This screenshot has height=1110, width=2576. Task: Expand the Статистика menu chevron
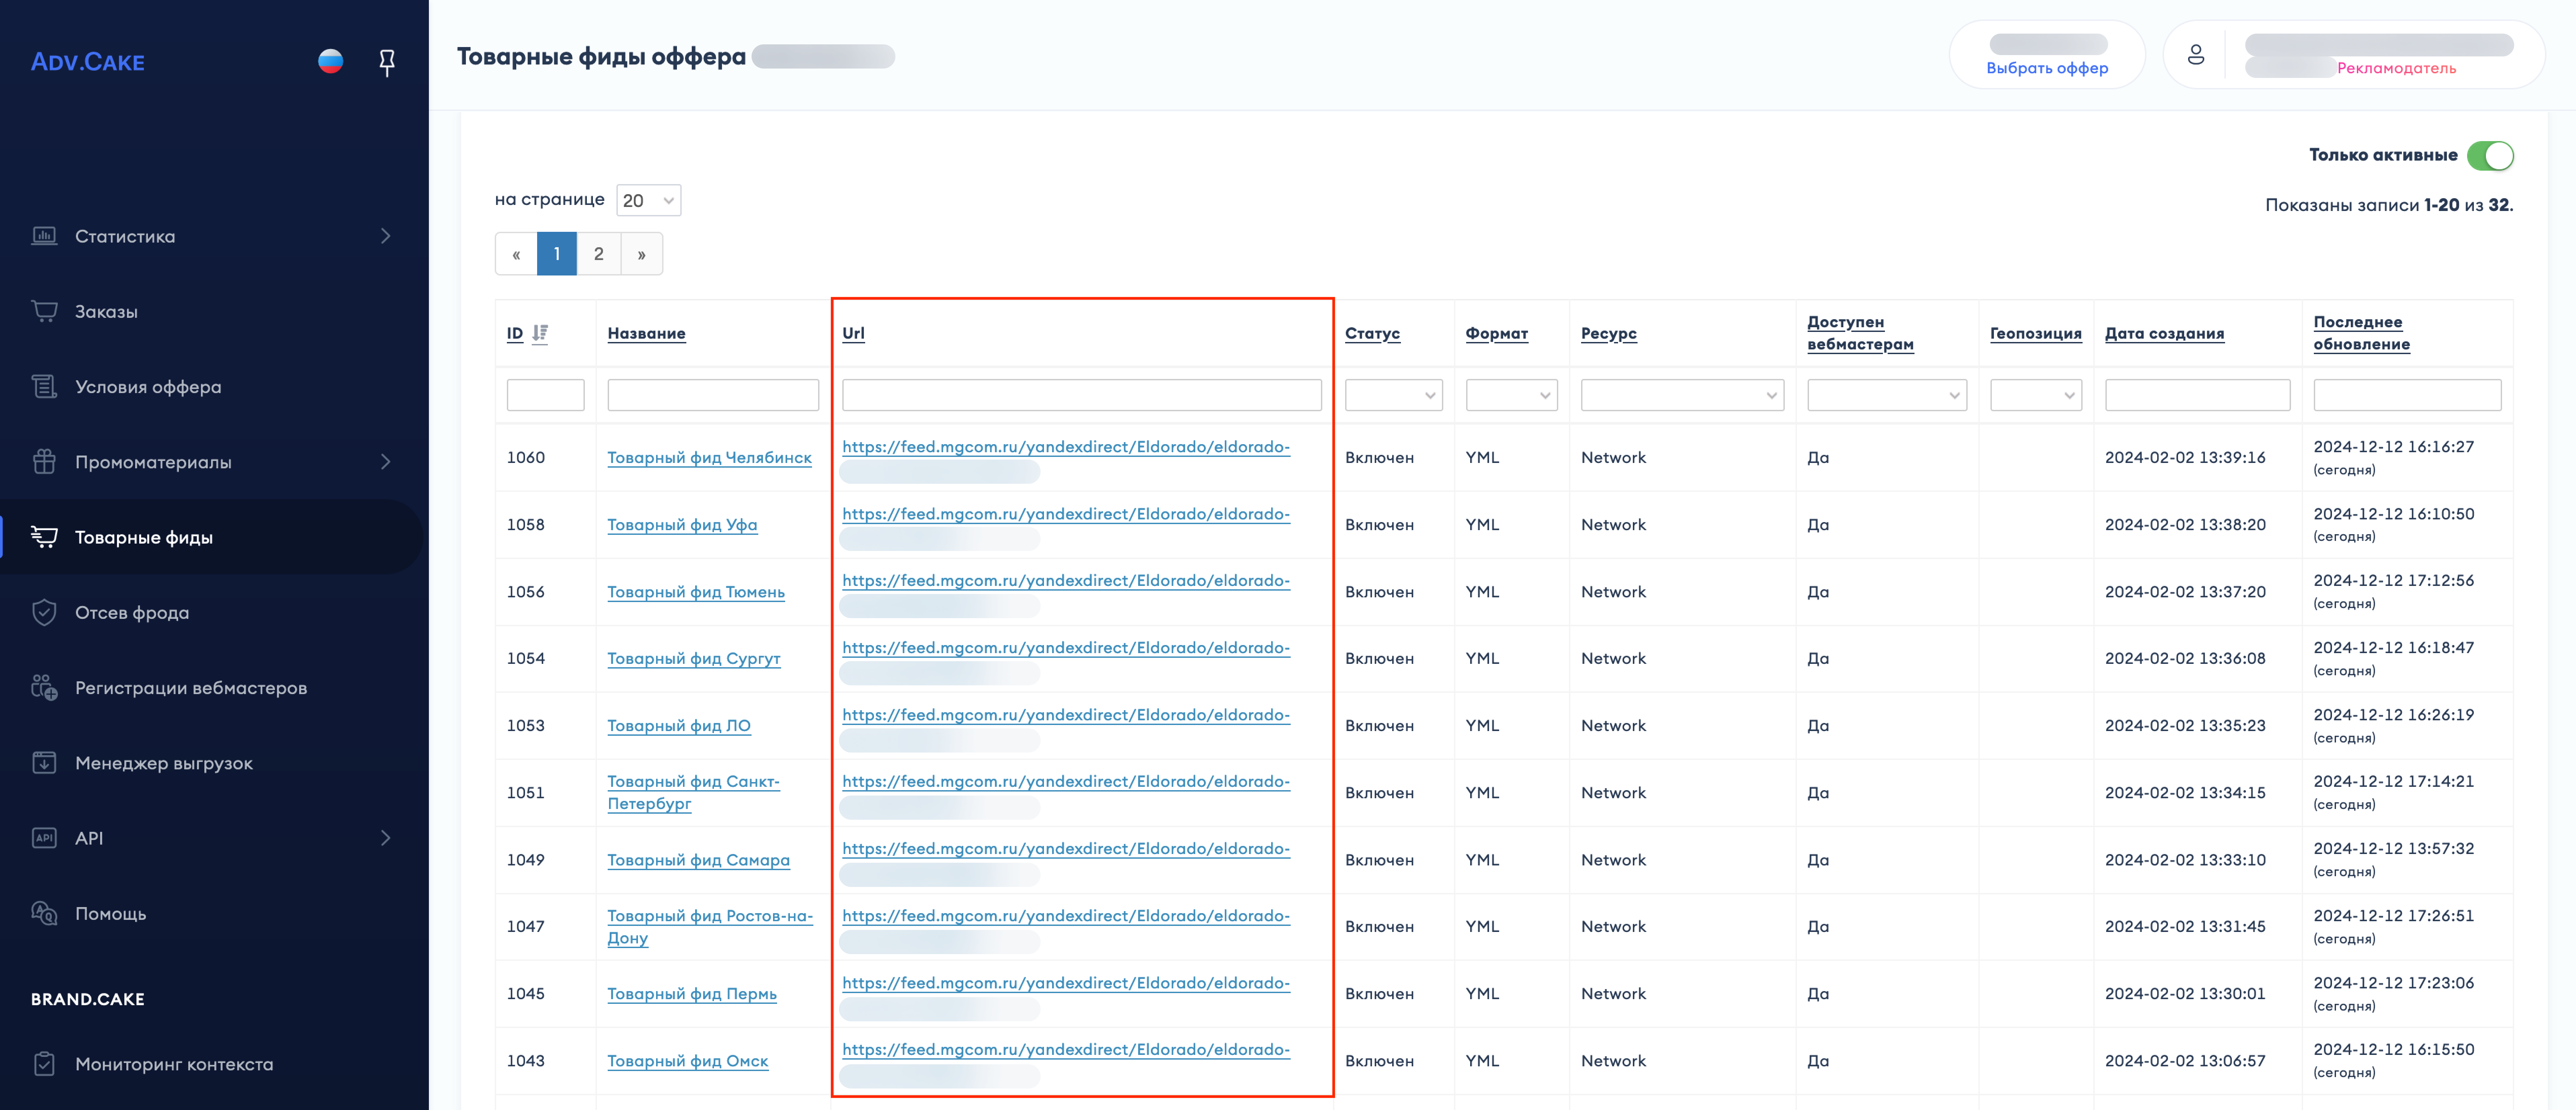pyautogui.click(x=386, y=236)
